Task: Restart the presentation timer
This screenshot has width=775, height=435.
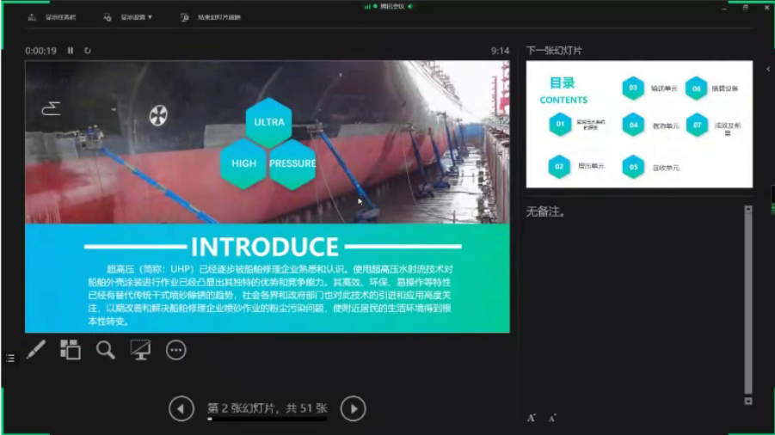Action: [x=88, y=51]
